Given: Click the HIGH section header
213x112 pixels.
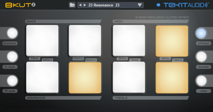Looking at the screenshot, I should pyautogui.click(x=151, y=22).
